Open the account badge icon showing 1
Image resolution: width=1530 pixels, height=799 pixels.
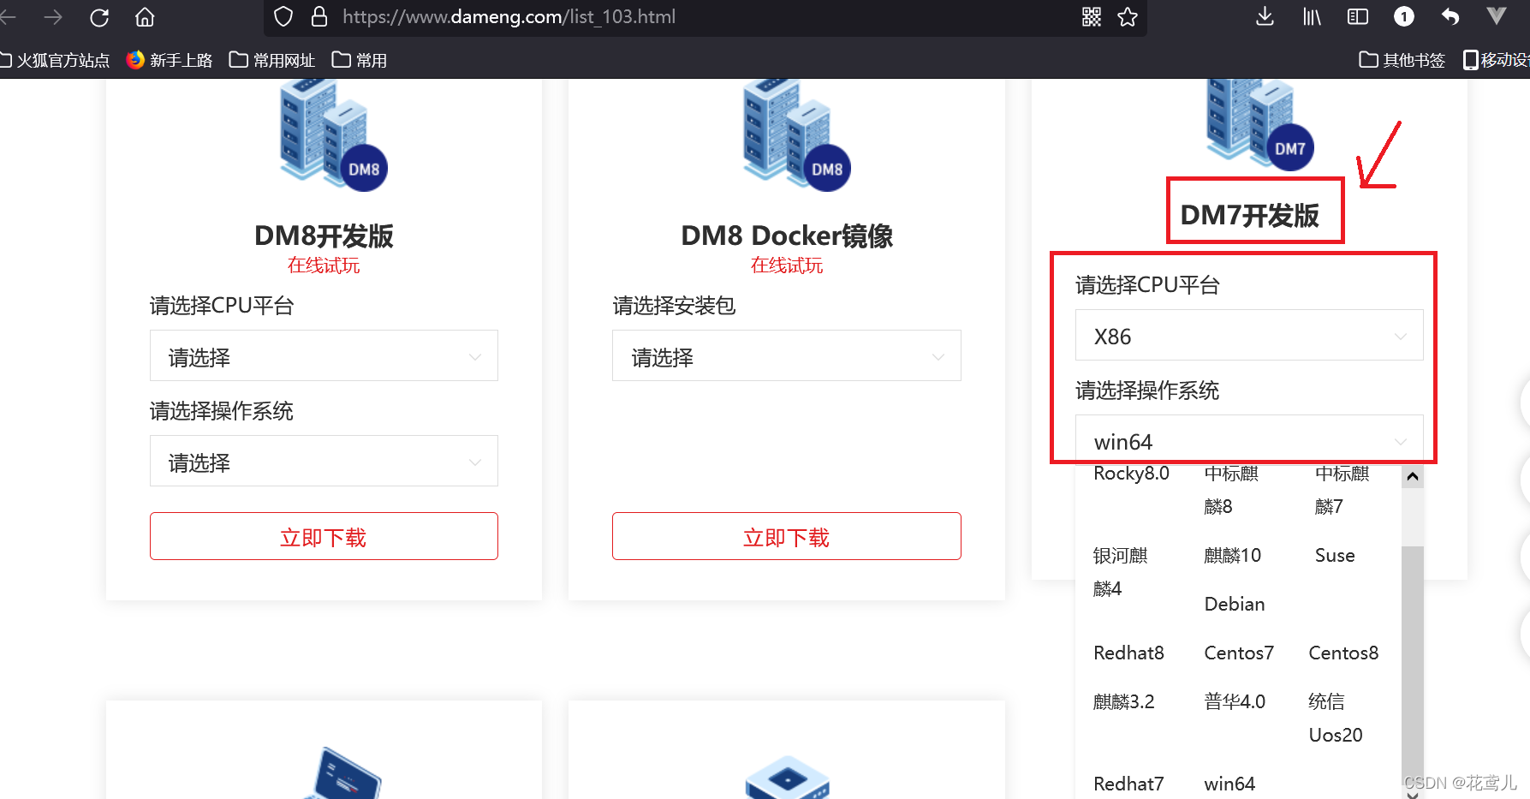click(1404, 17)
